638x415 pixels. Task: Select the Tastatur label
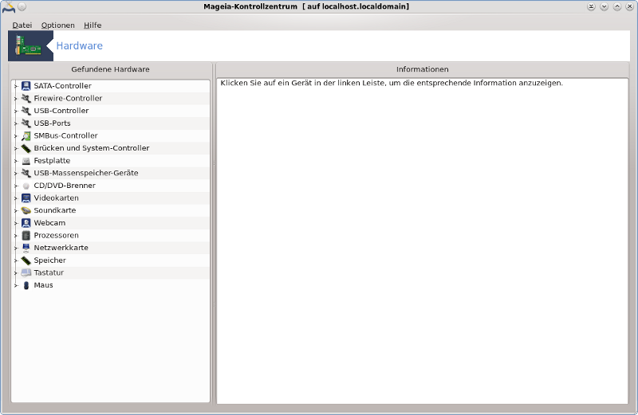(x=49, y=272)
